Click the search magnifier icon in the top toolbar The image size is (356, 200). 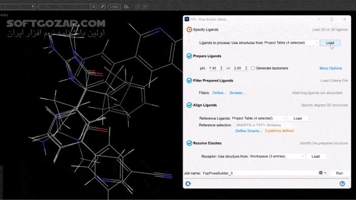point(94,7)
